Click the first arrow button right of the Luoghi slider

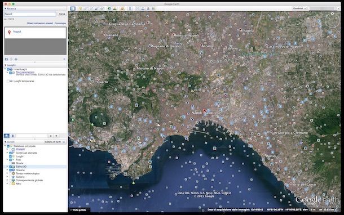(x=51, y=136)
